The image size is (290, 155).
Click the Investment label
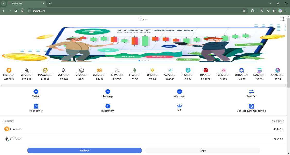tap(108, 111)
